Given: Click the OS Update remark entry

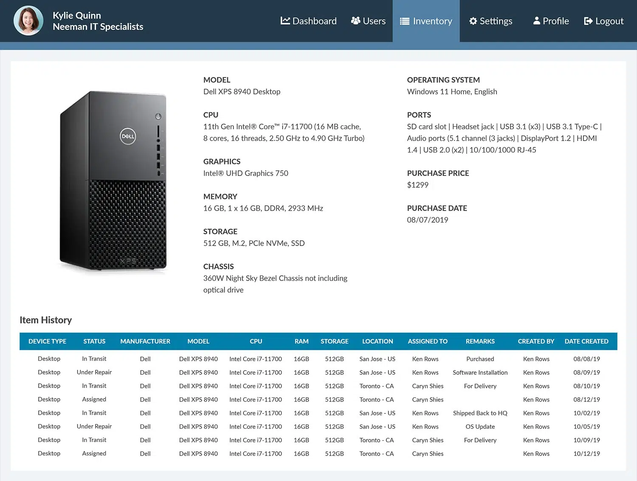Looking at the screenshot, I should pos(480,427).
